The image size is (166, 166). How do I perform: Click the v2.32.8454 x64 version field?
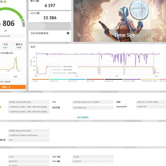click(x=93, y=108)
